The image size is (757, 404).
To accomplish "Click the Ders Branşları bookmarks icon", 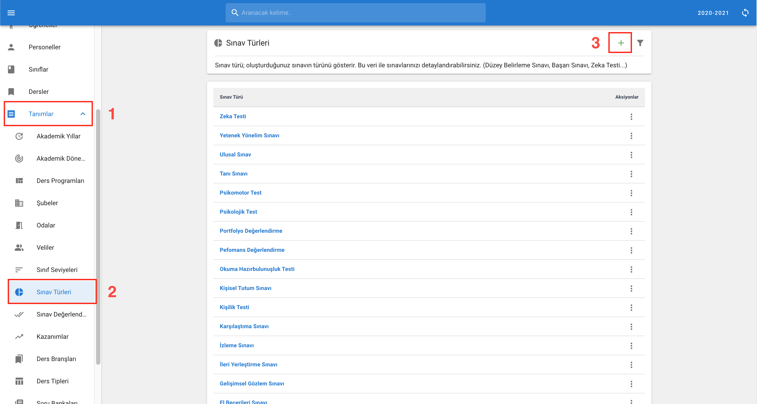I will (x=19, y=359).
